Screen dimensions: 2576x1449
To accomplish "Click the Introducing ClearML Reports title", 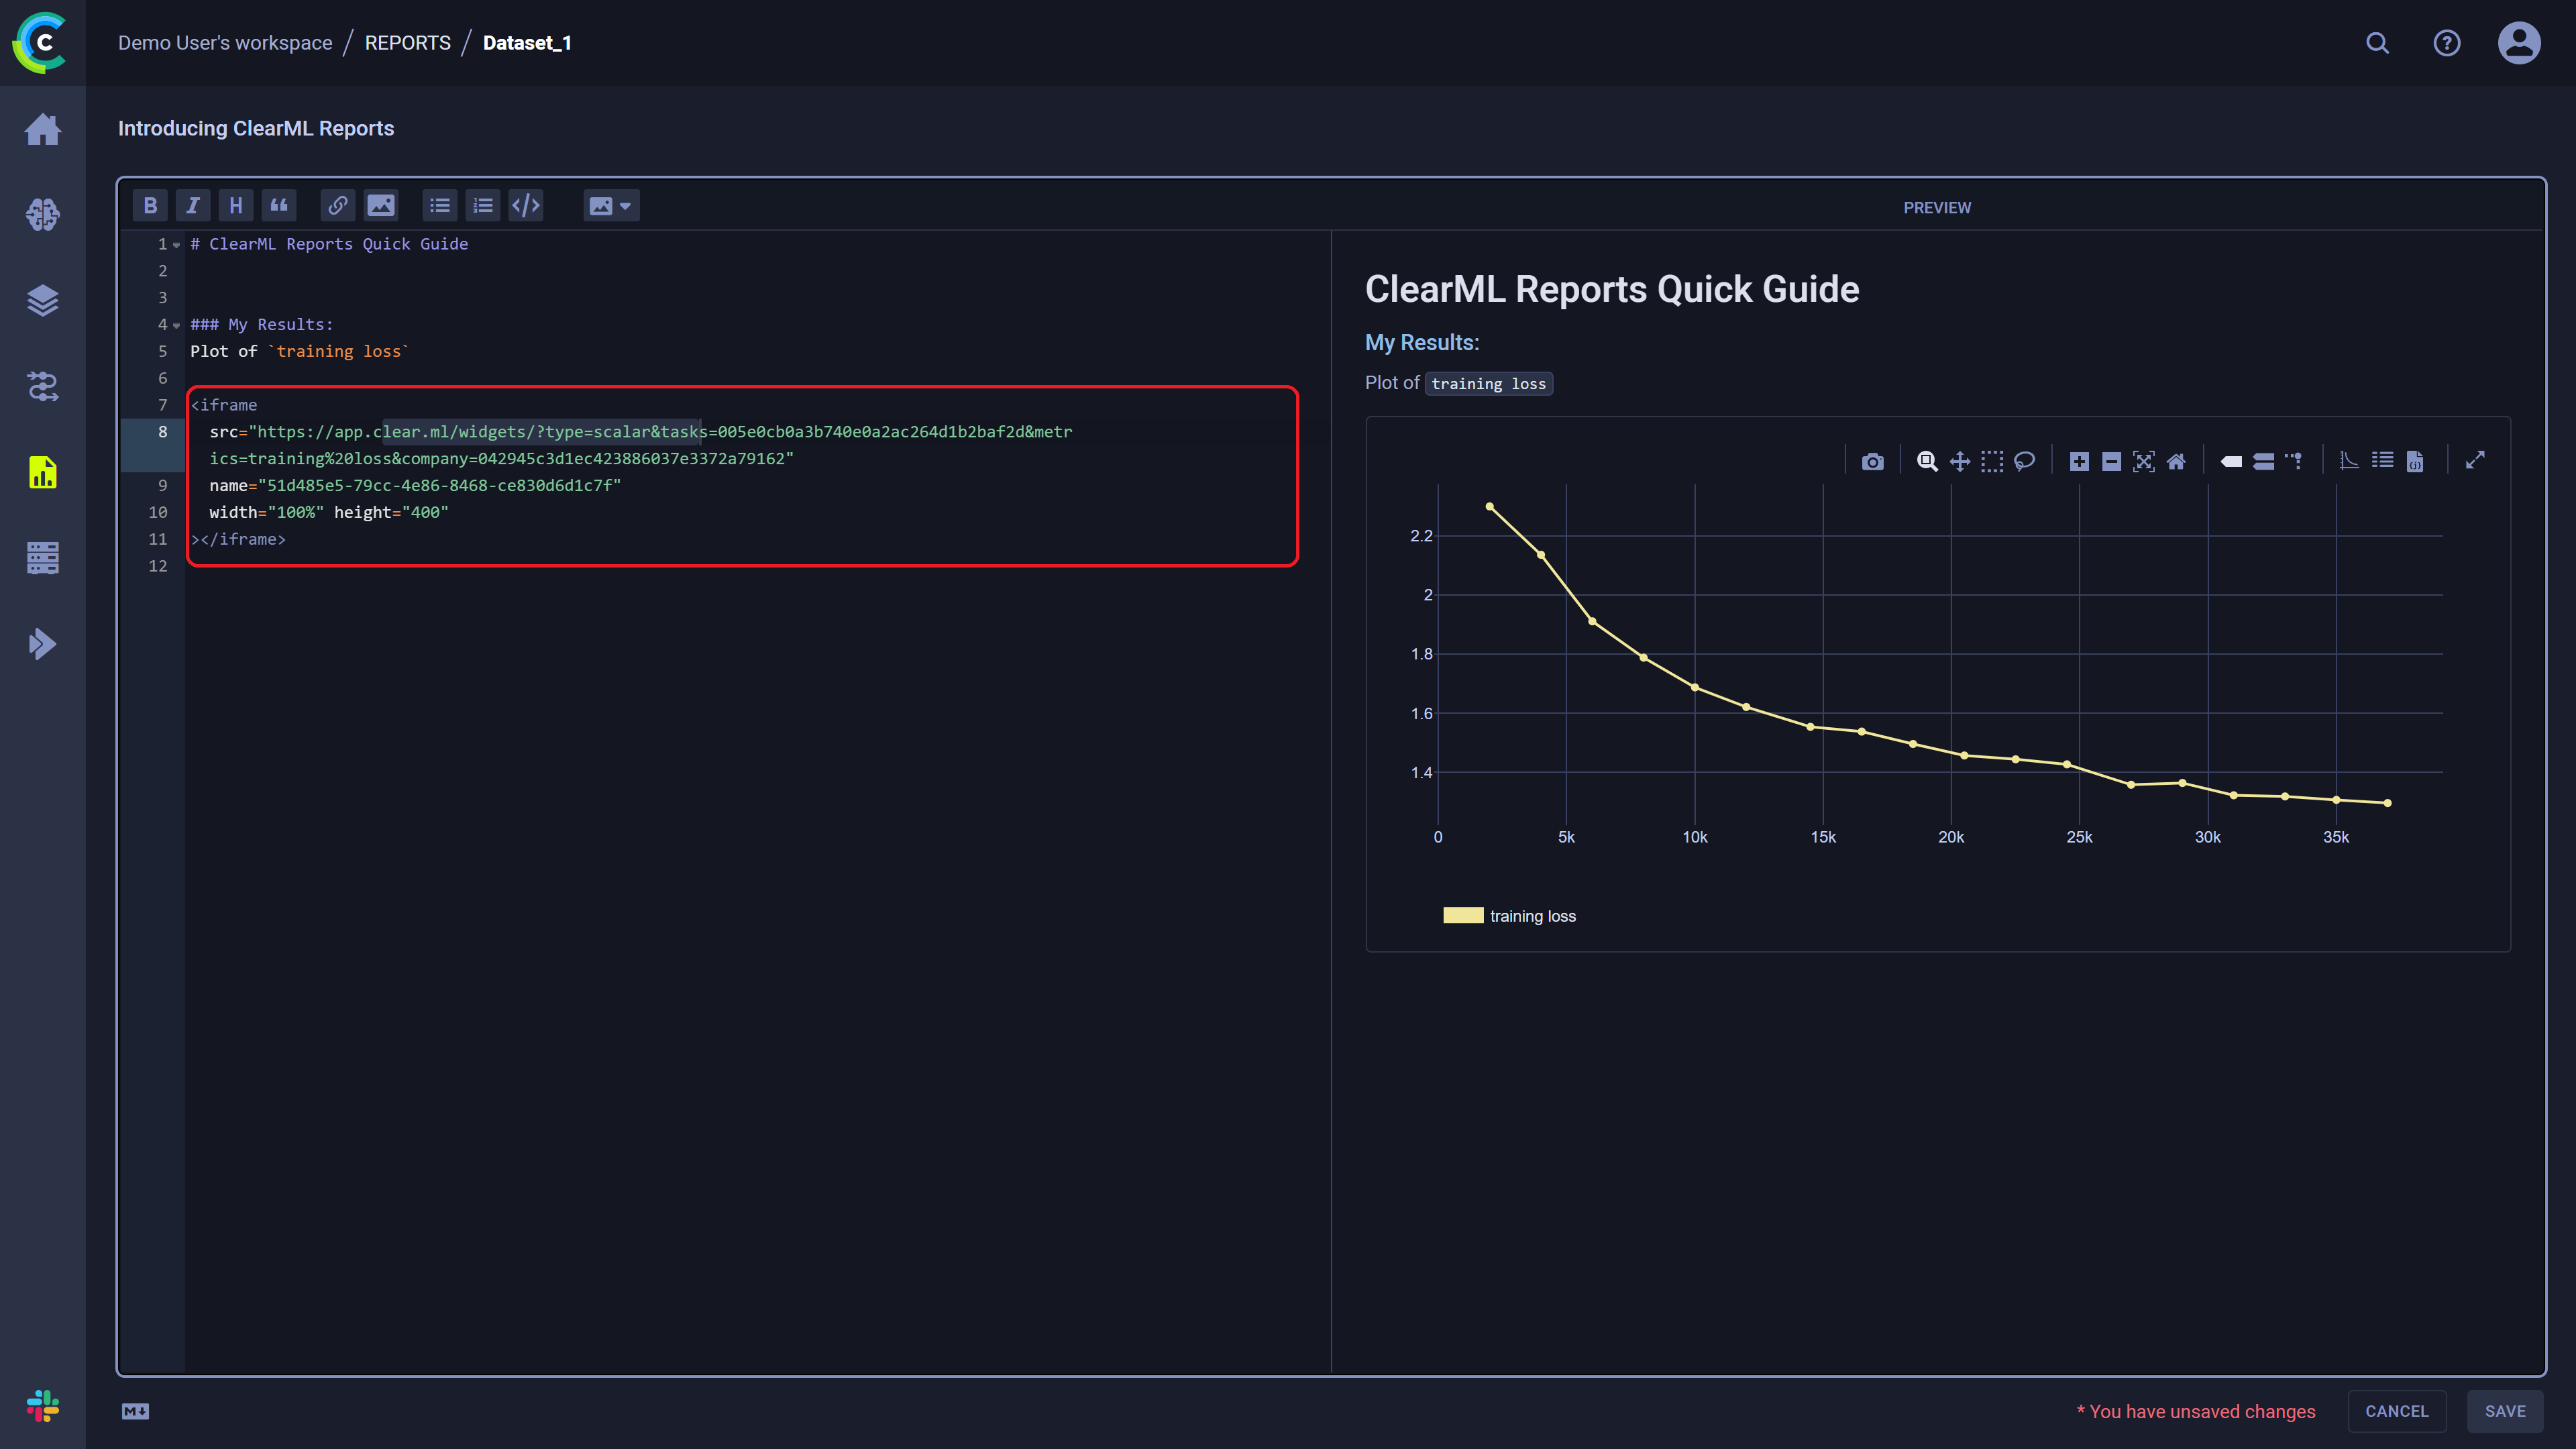I will (256, 128).
